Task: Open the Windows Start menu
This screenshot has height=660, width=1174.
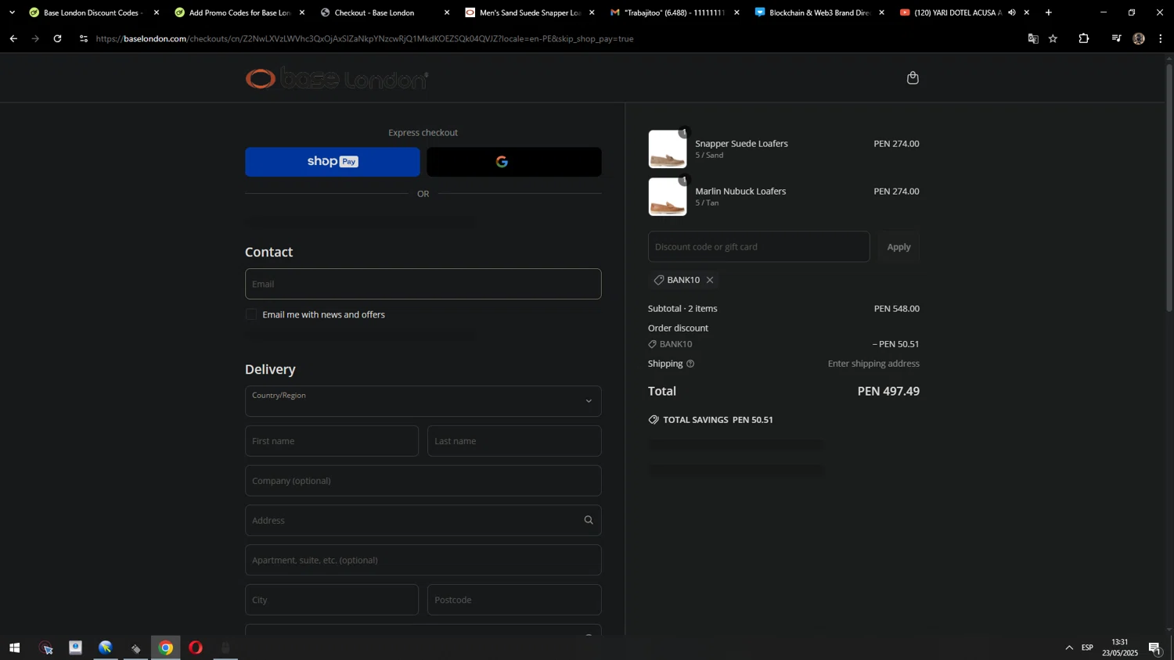Action: [14, 647]
